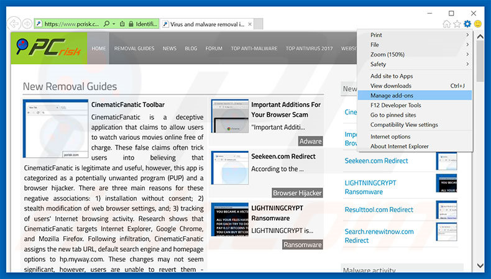Select Add site to Apps
Image resolution: width=491 pixels, height=279 pixels.
(415, 76)
